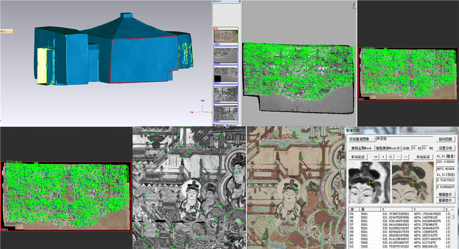Click the 增强显示 button
Image resolution: width=459 pixels, height=249 pixels.
tap(446, 194)
